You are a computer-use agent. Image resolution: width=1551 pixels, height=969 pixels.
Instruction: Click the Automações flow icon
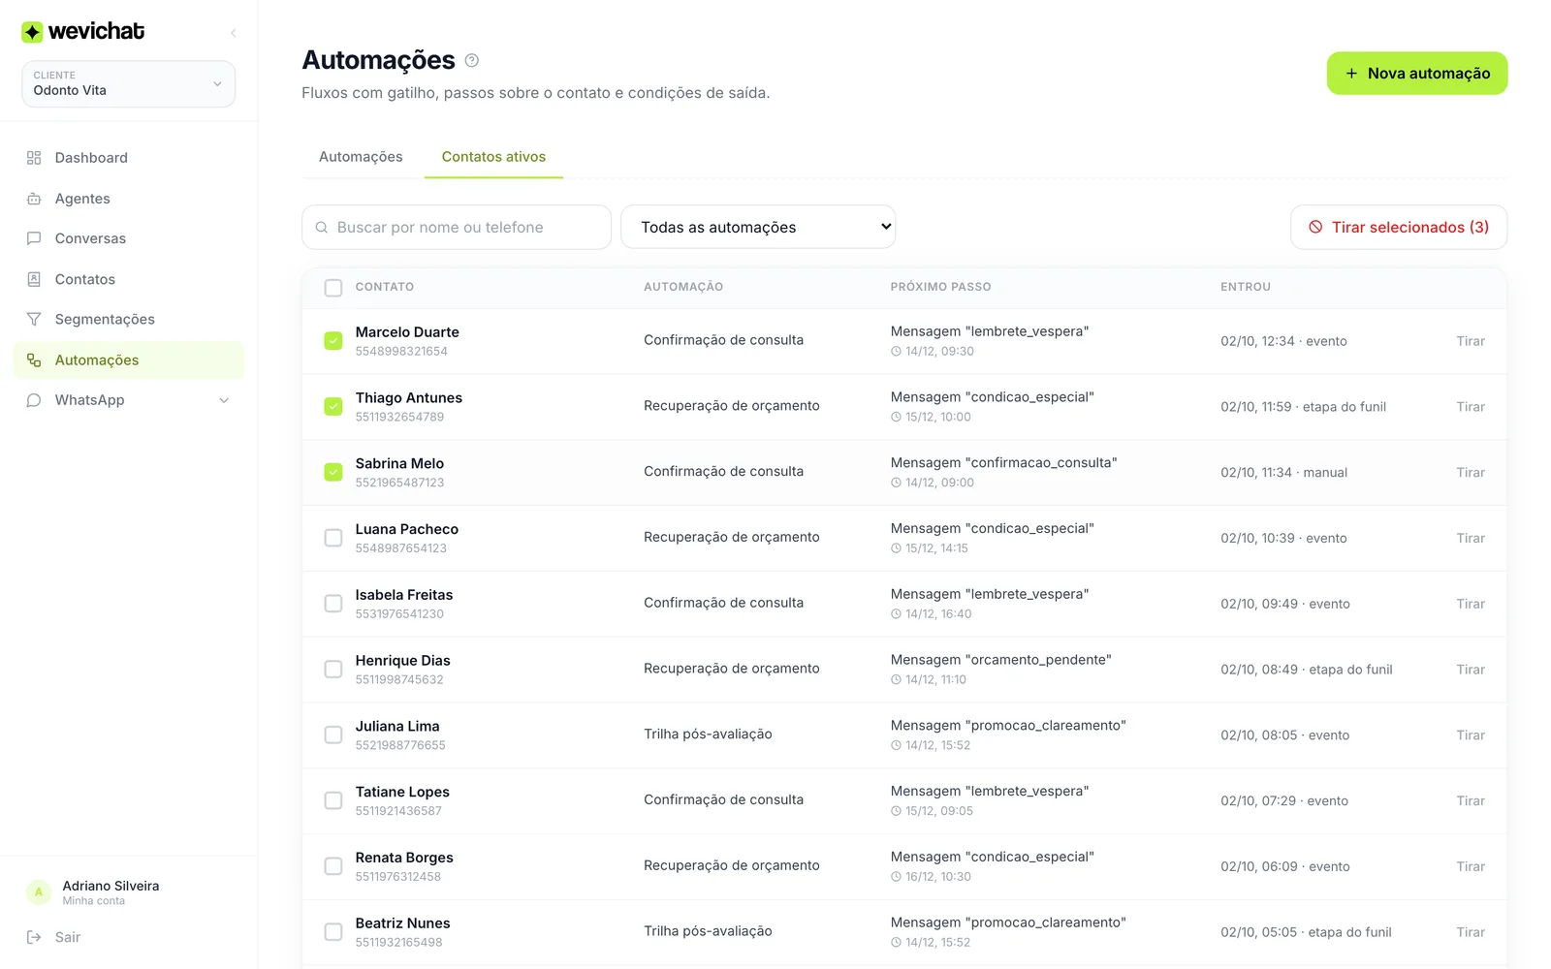click(x=34, y=359)
